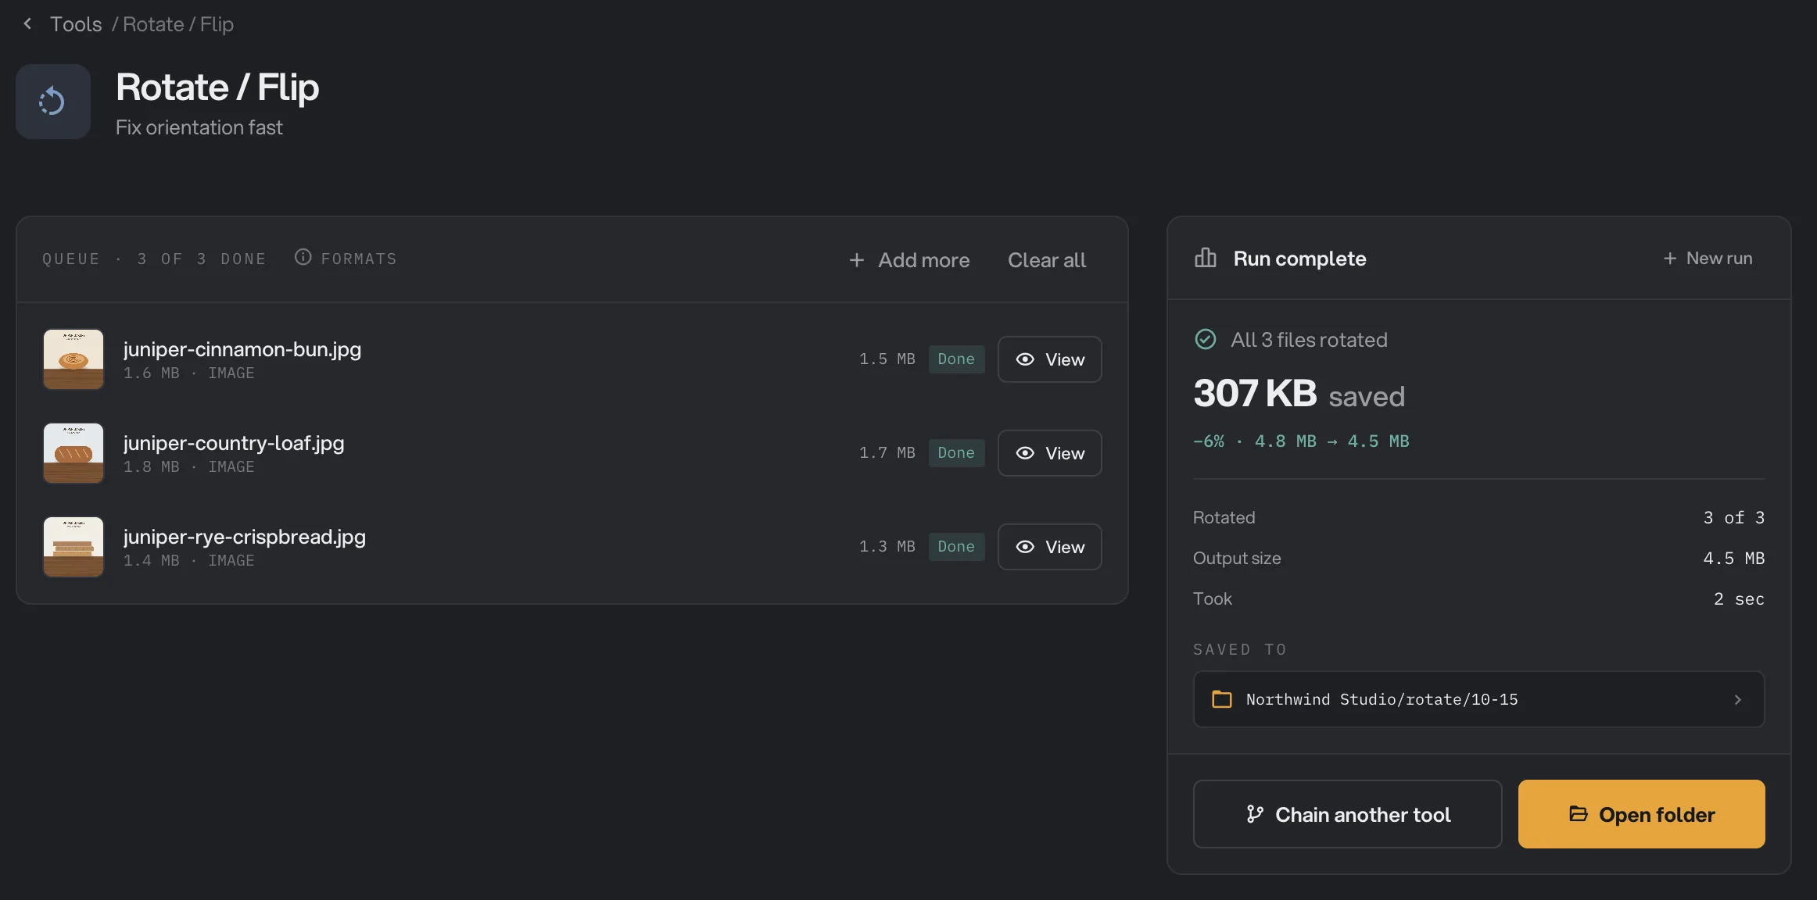Screen dimensions: 1817x900
Task: Click the Rotate / Flip tool icon
Action: (53, 102)
